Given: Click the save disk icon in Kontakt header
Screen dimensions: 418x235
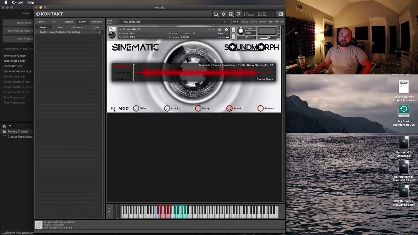Looking at the screenshot, I should (x=216, y=14).
